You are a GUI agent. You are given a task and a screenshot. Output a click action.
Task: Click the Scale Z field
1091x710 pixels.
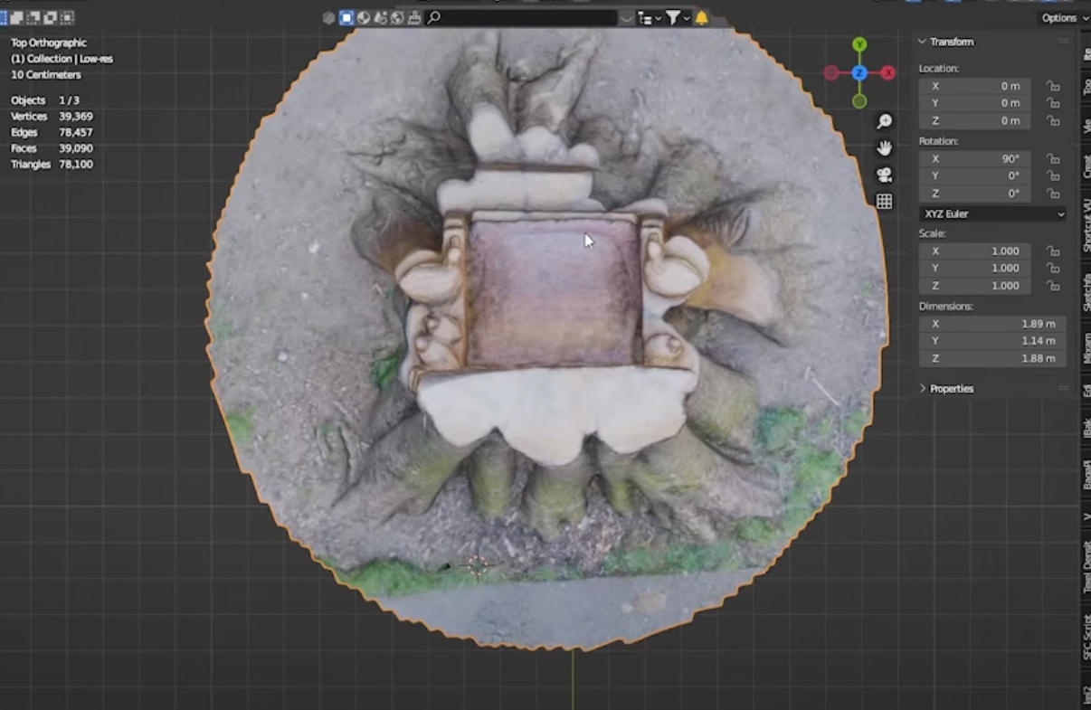tap(974, 285)
